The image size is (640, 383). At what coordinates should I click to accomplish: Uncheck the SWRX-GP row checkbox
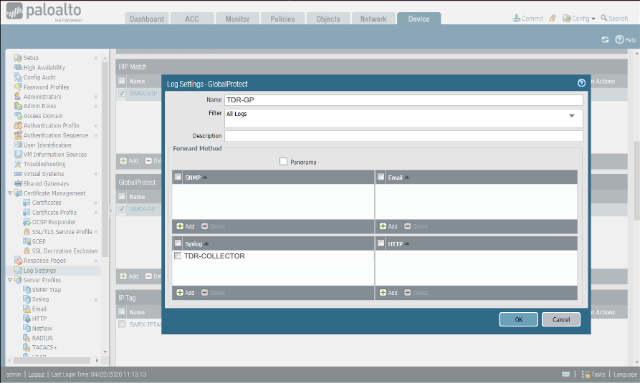[122, 209]
